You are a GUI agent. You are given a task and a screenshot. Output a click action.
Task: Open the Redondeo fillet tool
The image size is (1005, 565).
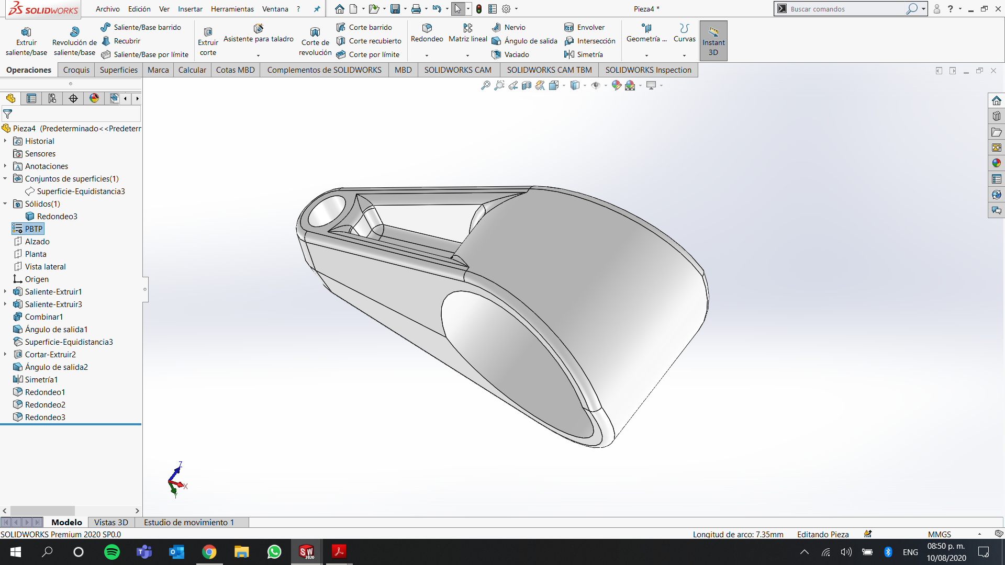point(427,32)
